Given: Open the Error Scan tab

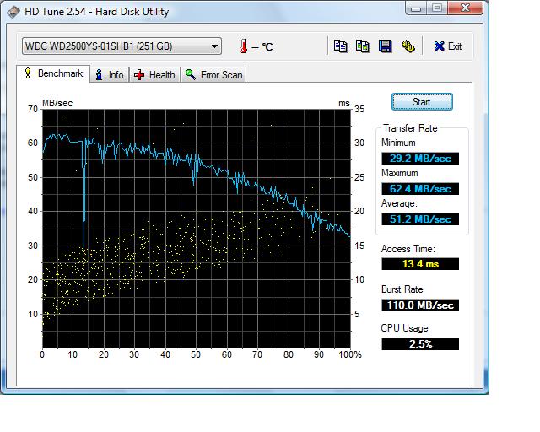Looking at the screenshot, I should [213, 75].
